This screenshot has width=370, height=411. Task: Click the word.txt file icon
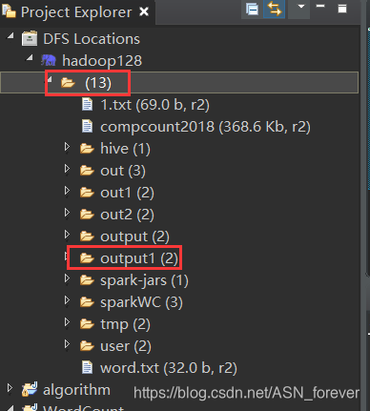87,367
